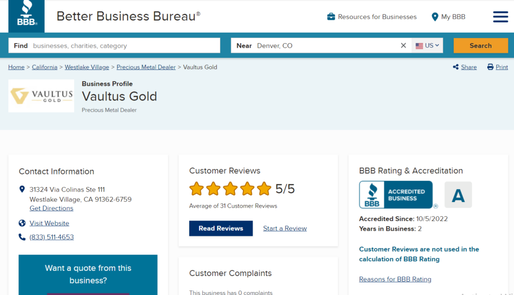This screenshot has height=295, width=514.
Task: Open Get Directions link
Action: (x=52, y=209)
